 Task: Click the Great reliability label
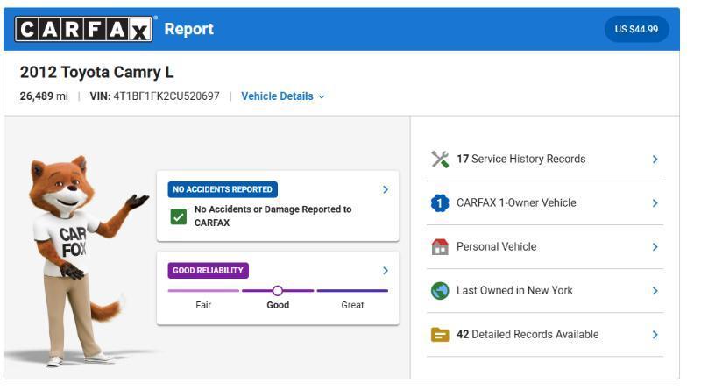click(352, 305)
